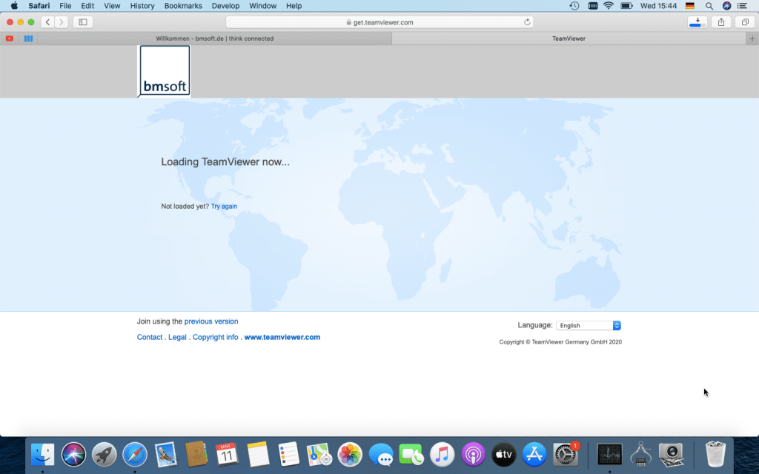Open Notes from the dock
The image size is (759, 474).
(x=257, y=455)
